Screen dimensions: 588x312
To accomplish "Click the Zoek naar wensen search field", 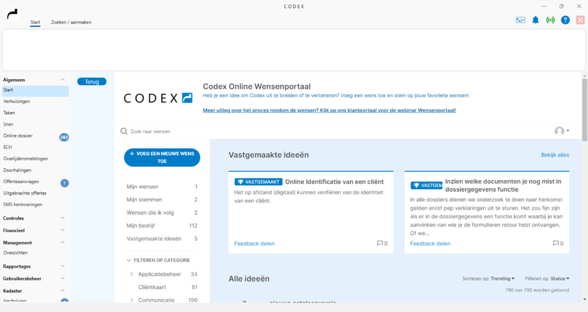I will tap(230, 131).
